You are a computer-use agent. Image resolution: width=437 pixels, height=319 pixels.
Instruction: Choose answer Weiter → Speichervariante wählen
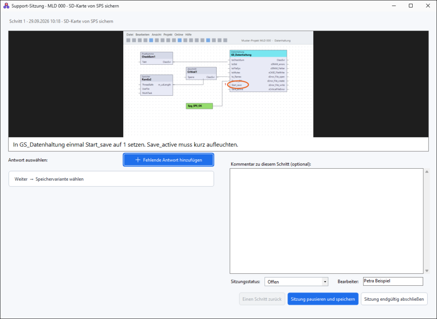click(111, 179)
